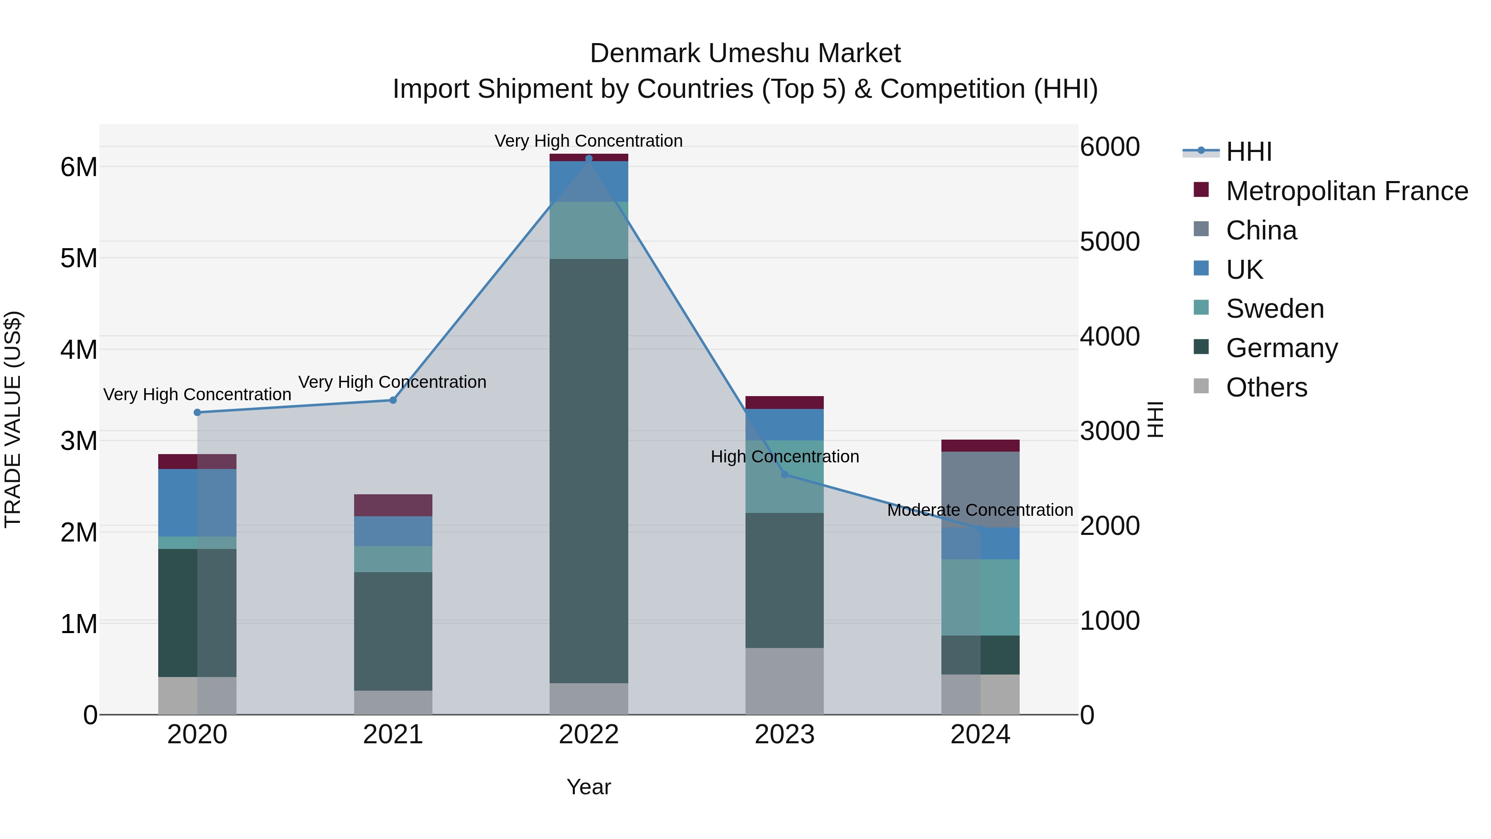Click the 'Very High Concentration' annotation above 2020
The image size is (1491, 839).
198,394
